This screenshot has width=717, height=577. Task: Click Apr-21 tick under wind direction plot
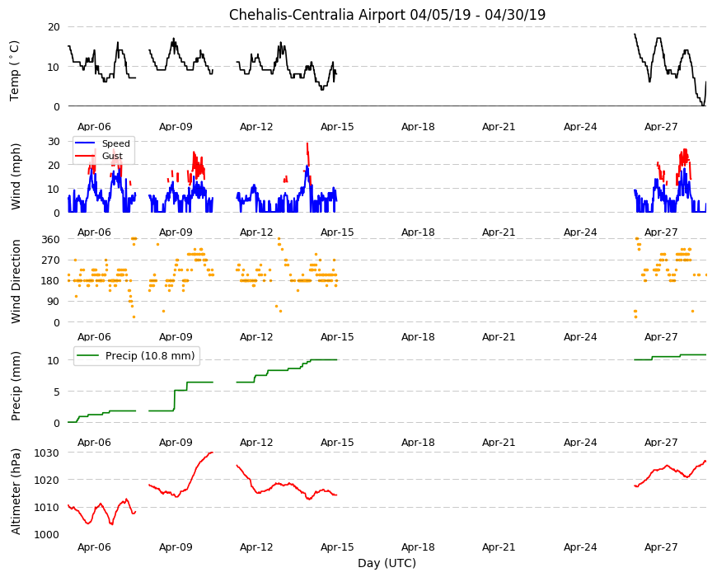click(x=499, y=336)
